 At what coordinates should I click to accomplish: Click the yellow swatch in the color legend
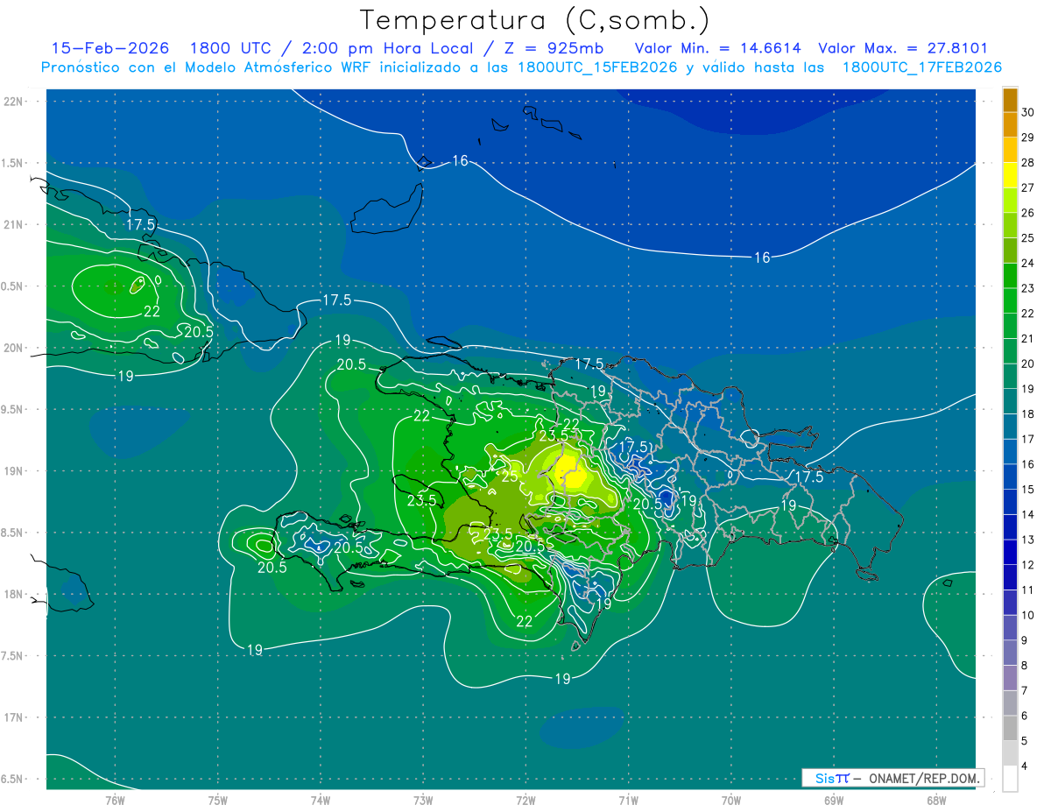[1010, 174]
